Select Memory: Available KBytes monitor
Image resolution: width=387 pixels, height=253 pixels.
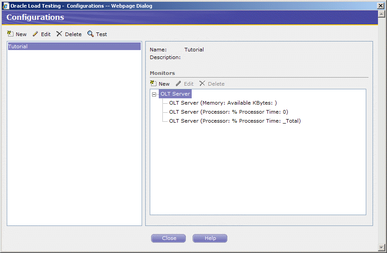[223, 103]
